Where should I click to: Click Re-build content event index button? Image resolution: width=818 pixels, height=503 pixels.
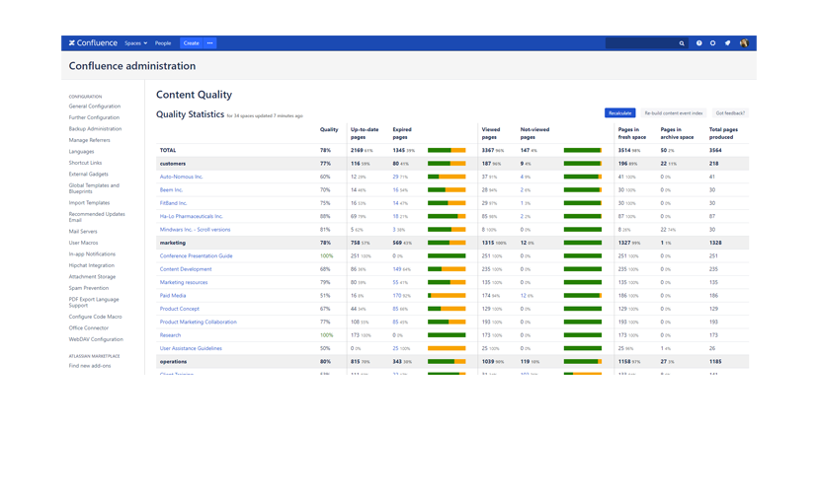tap(674, 113)
